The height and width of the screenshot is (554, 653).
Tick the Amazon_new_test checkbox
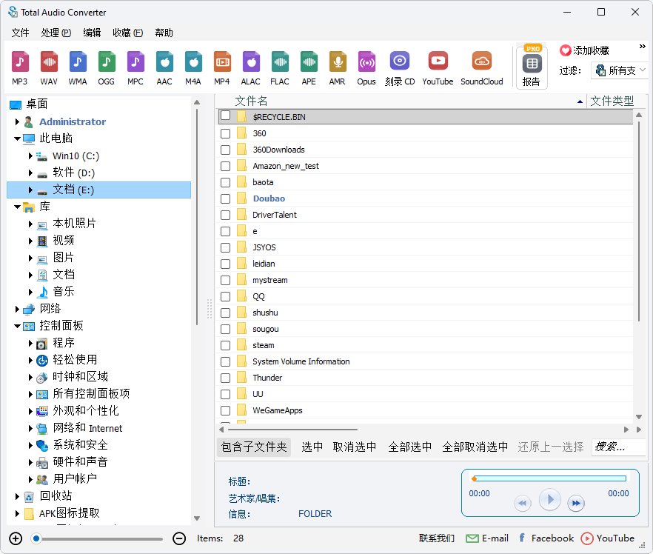(225, 166)
